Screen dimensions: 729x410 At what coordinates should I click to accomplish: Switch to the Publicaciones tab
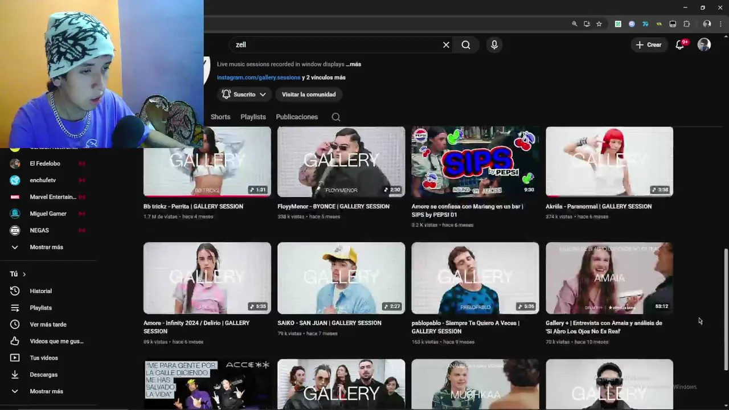tap(297, 117)
